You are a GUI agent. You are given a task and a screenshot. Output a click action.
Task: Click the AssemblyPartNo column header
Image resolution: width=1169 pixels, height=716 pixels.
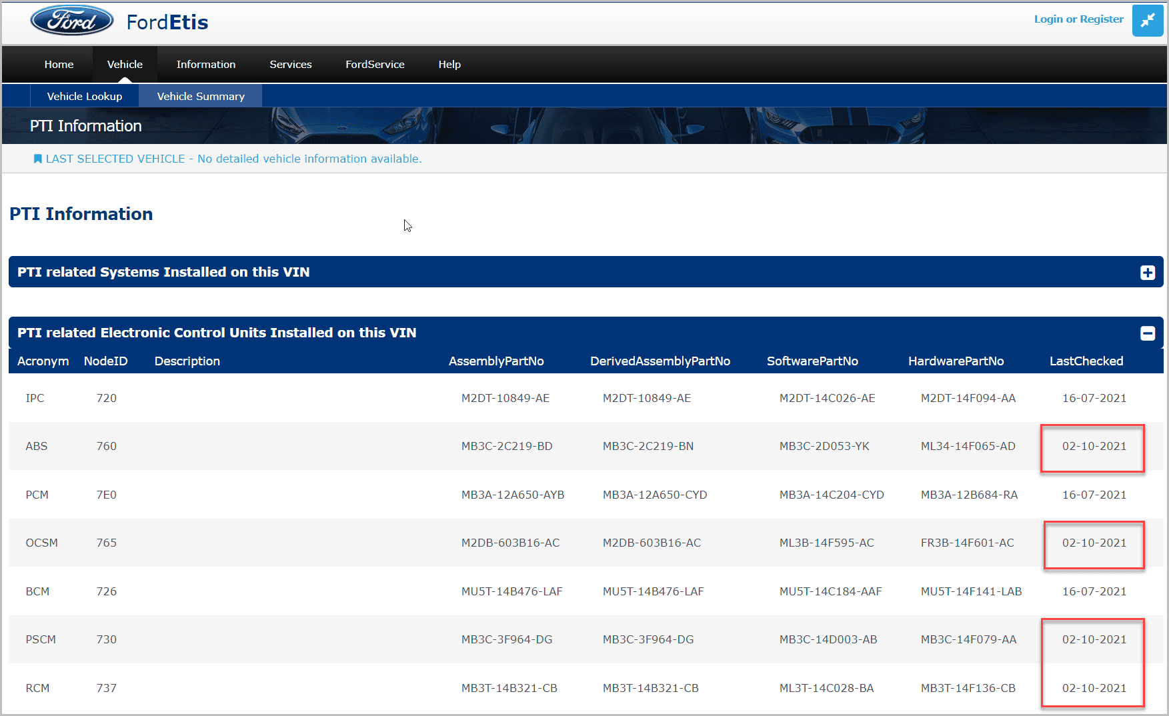pos(496,361)
